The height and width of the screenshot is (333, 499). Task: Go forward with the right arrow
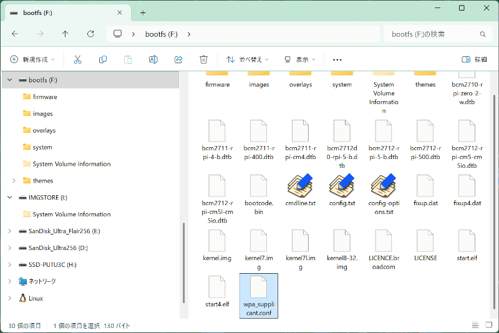pos(40,34)
